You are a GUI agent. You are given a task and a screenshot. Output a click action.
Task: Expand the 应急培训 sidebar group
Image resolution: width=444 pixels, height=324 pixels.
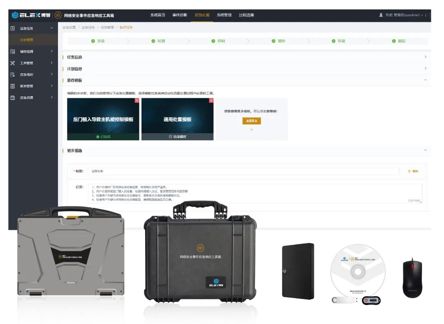pyautogui.click(x=51, y=74)
